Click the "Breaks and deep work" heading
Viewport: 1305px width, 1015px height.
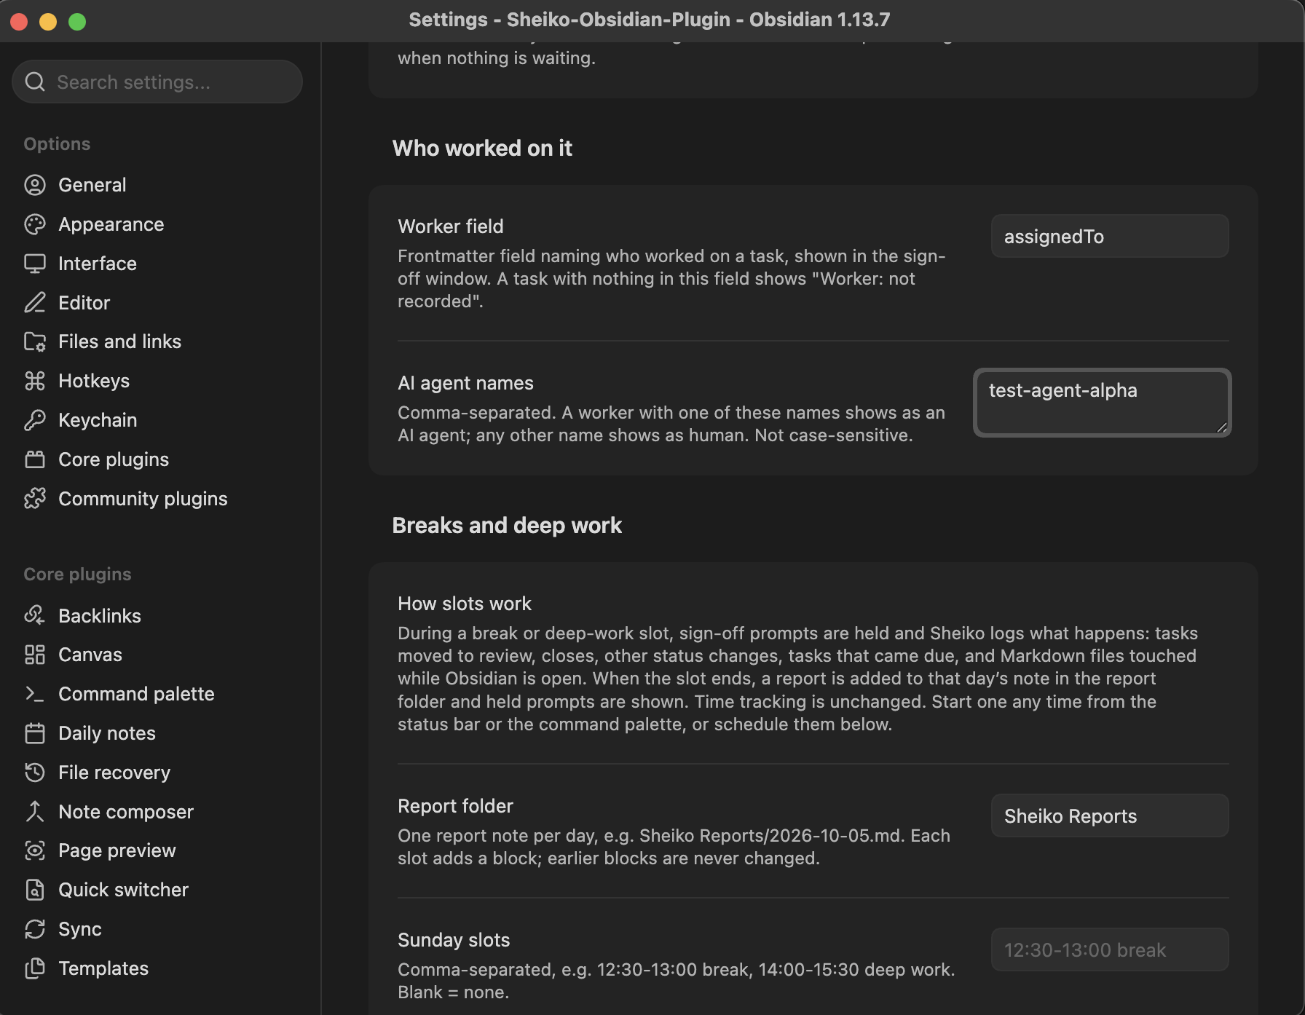tap(507, 526)
